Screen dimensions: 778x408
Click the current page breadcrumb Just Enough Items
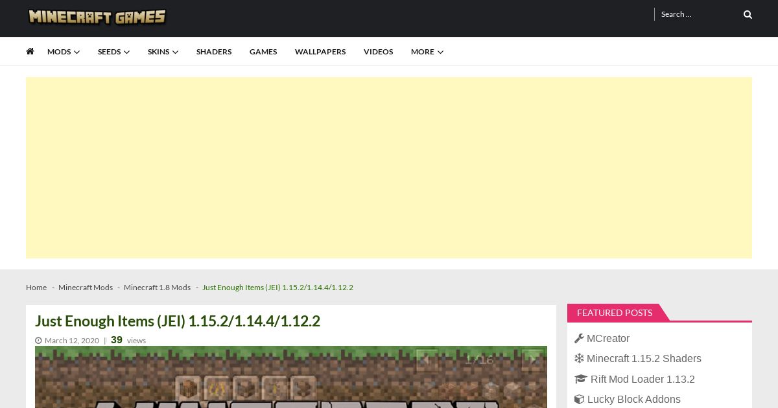pos(277,288)
